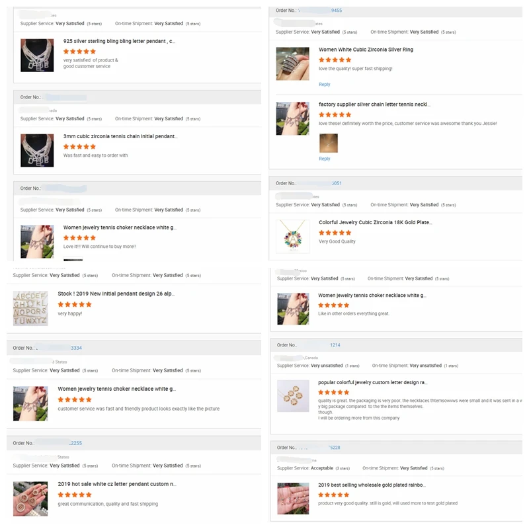Click the 2019 hot sale white cz pendant image

30,499
